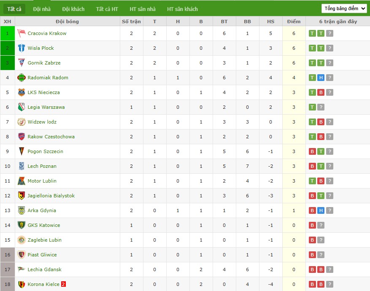Click the GKS Katowice crest icon

[x=22, y=225]
